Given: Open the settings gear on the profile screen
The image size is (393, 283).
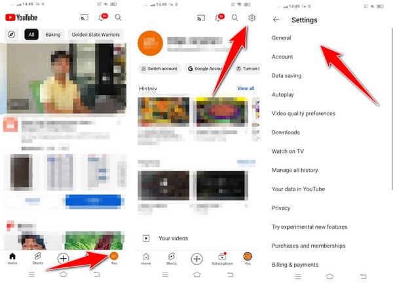Looking at the screenshot, I should tap(252, 18).
